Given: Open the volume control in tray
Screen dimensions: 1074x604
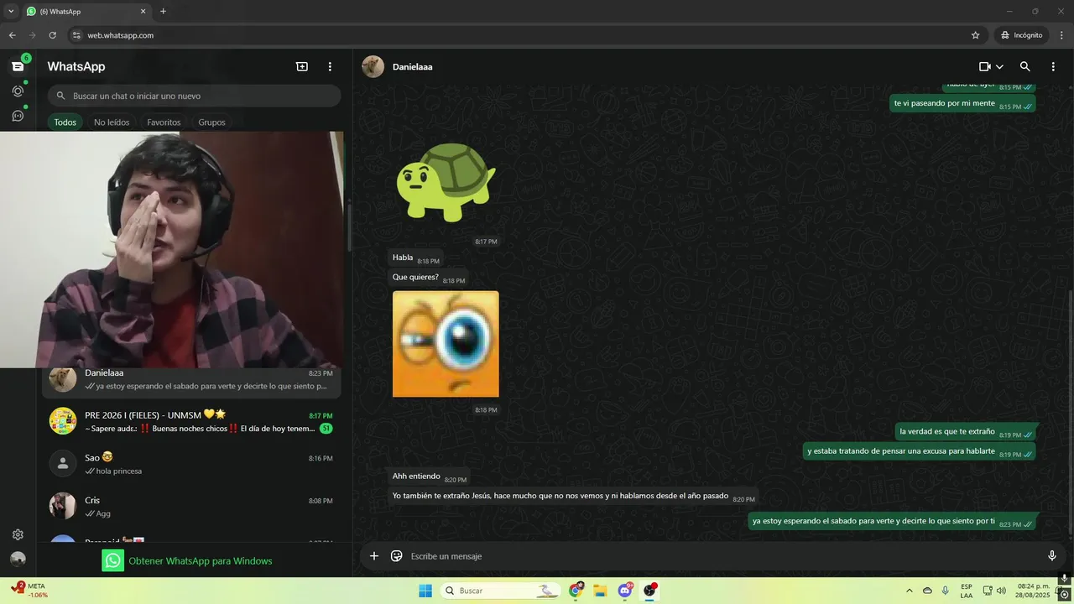Looking at the screenshot, I should [1001, 591].
